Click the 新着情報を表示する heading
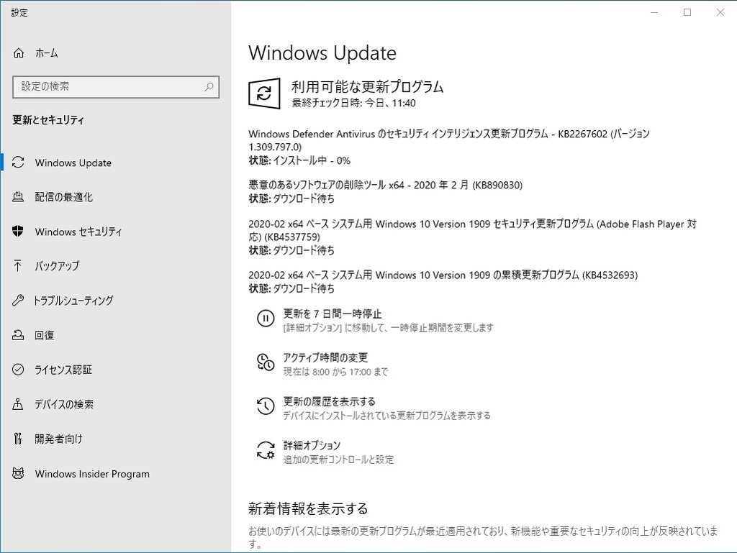This screenshot has width=737, height=553. coord(308,508)
